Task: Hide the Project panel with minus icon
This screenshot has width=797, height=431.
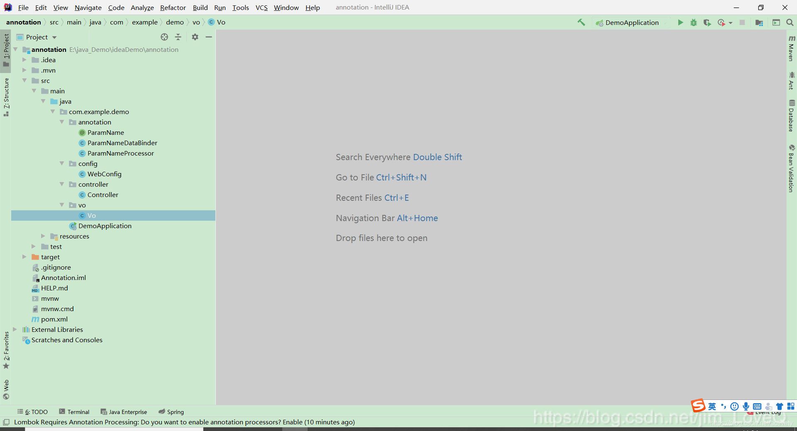Action: (x=209, y=37)
